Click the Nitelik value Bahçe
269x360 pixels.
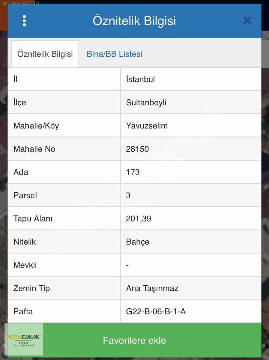tap(138, 242)
